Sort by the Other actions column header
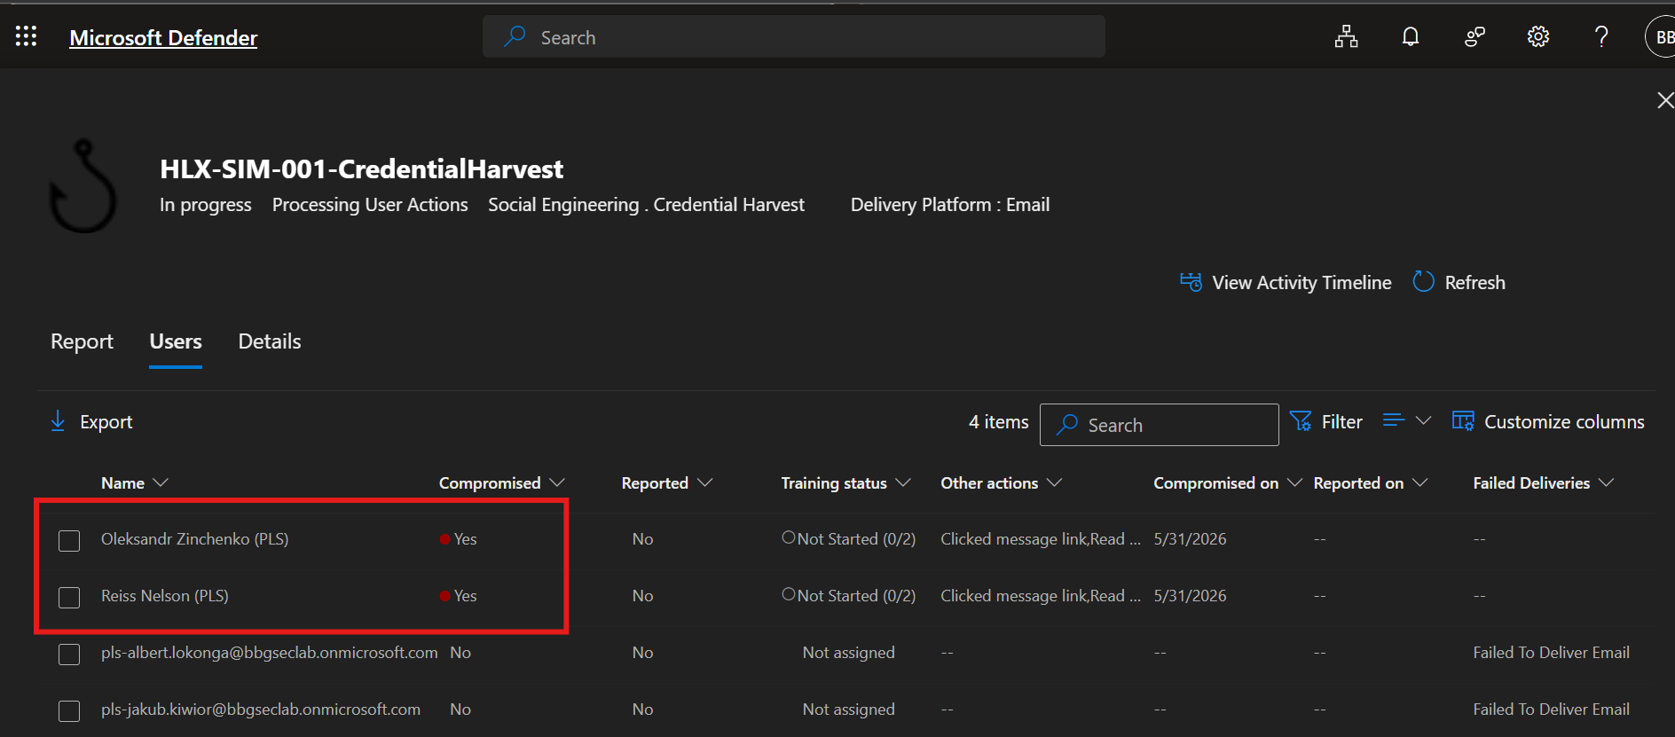This screenshot has height=737, width=1675. tap(1001, 483)
